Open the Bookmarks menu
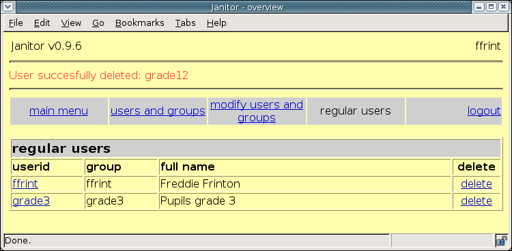 click(x=140, y=23)
